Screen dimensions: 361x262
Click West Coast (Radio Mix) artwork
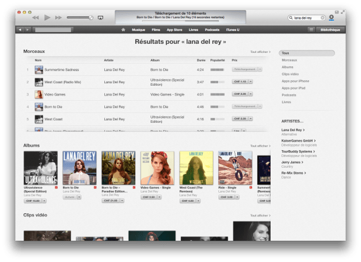(x=39, y=82)
